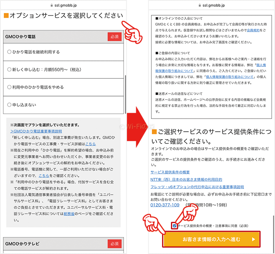275x254 pixels.
Task: Click the 'GMOひかり電話' section header
Action: (63, 36)
